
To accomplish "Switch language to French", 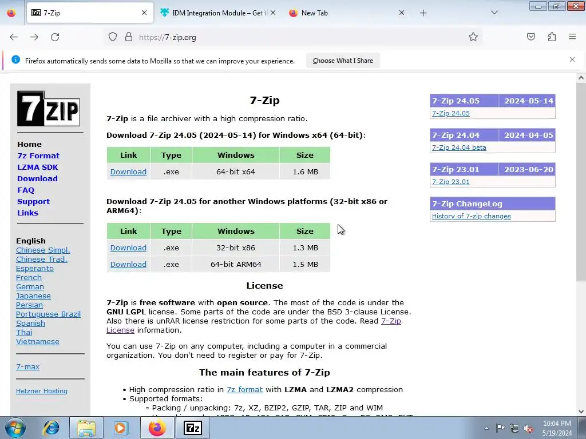I will pos(29,277).
